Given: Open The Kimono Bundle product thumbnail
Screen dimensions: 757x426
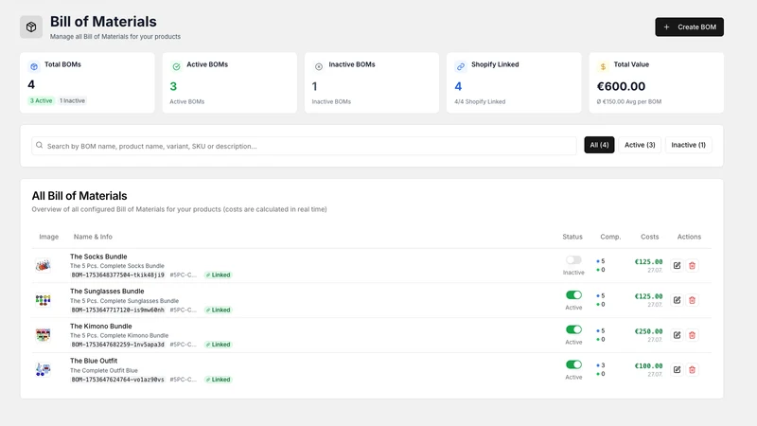Looking at the screenshot, I should coord(43,335).
